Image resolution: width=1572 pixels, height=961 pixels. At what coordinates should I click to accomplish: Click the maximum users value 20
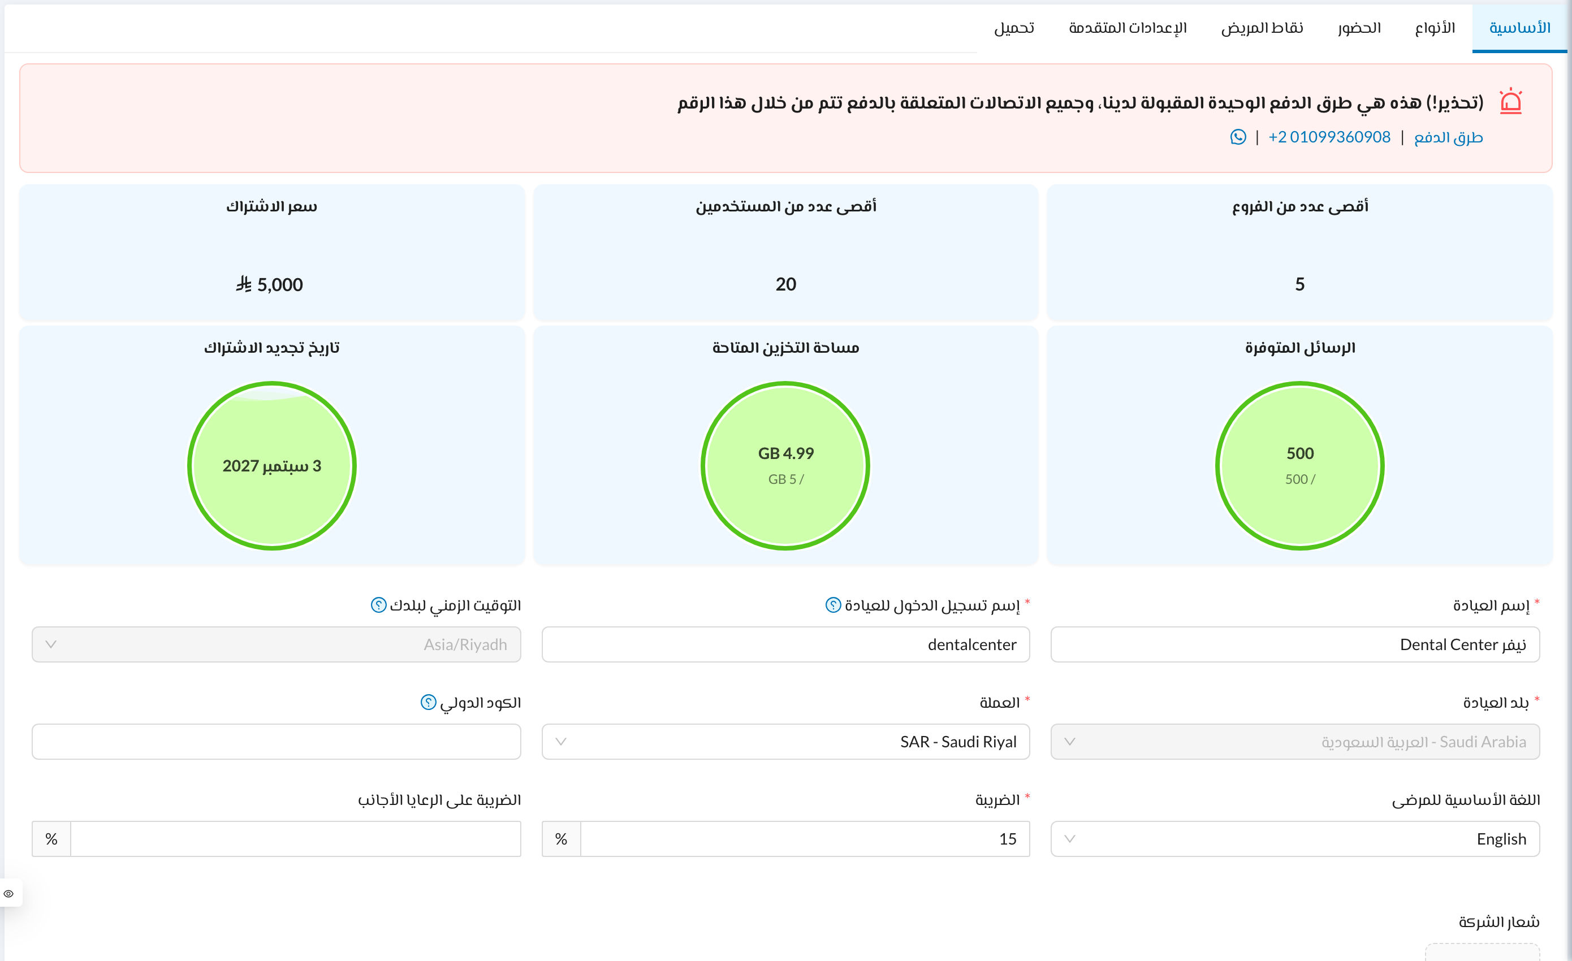pyautogui.click(x=785, y=284)
